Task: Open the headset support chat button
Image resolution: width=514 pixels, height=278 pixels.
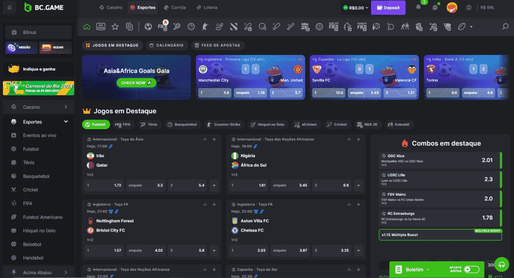Action: (x=502, y=265)
